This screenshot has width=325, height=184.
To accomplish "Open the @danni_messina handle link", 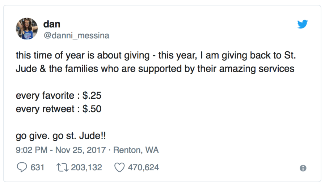I will point(76,35).
